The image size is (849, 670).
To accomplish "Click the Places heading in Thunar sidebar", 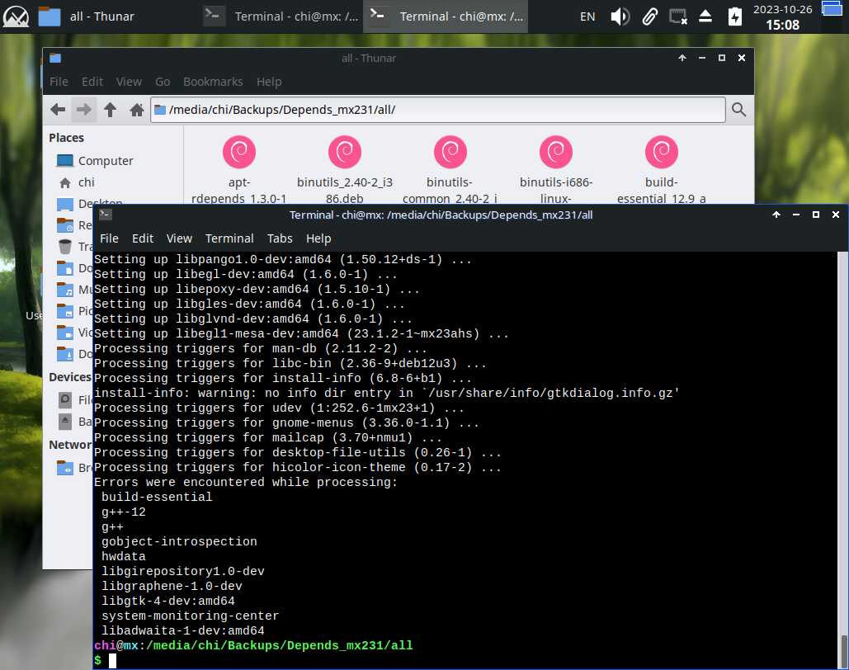I will [66, 138].
